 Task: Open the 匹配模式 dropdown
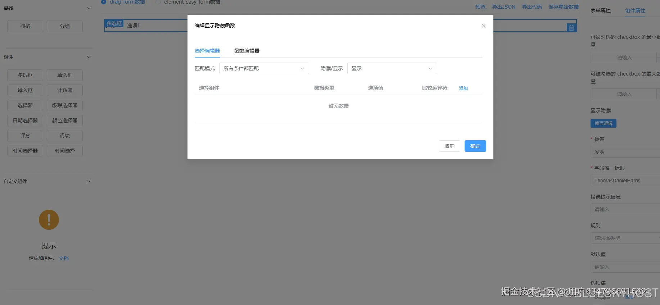point(264,68)
